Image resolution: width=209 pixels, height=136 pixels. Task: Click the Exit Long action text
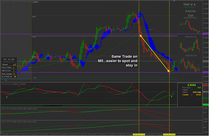pyautogui.click(x=197, y=92)
